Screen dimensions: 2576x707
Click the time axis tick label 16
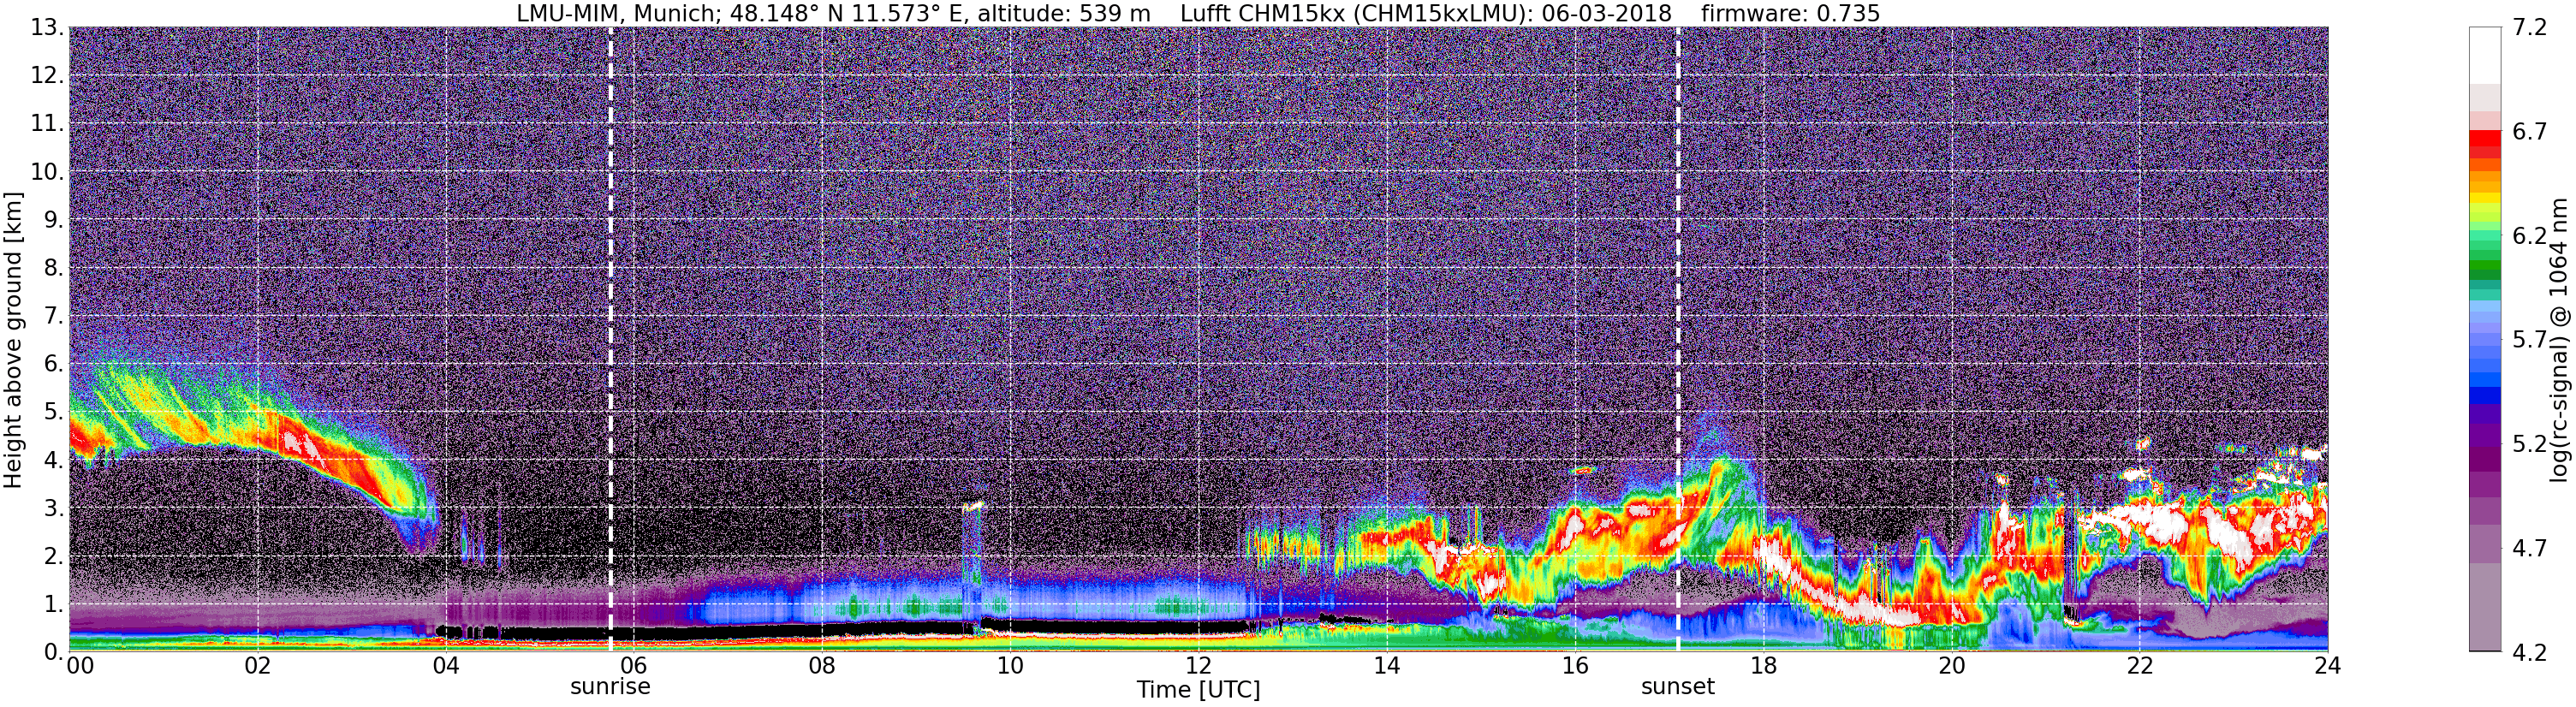point(1575,666)
